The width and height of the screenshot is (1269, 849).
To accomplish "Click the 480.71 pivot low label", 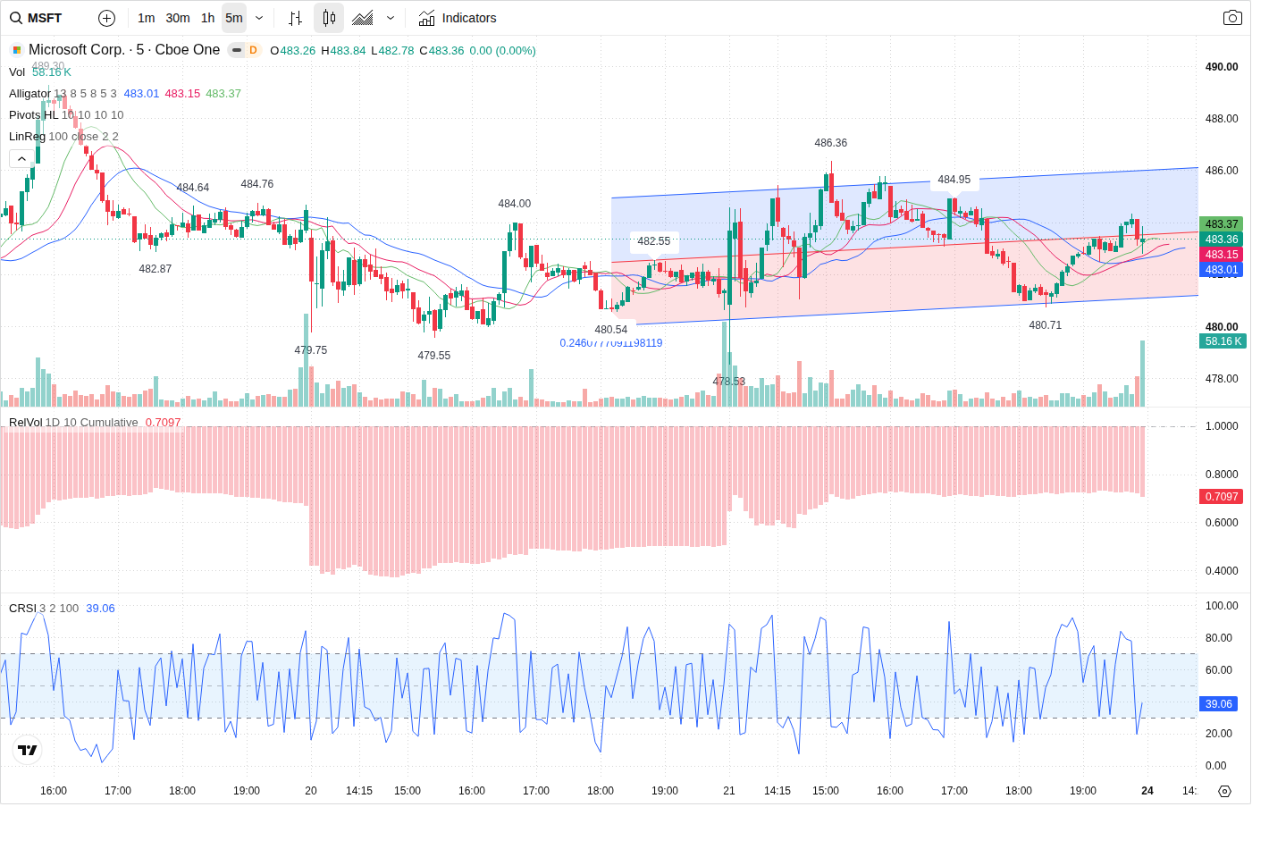I will (1046, 325).
